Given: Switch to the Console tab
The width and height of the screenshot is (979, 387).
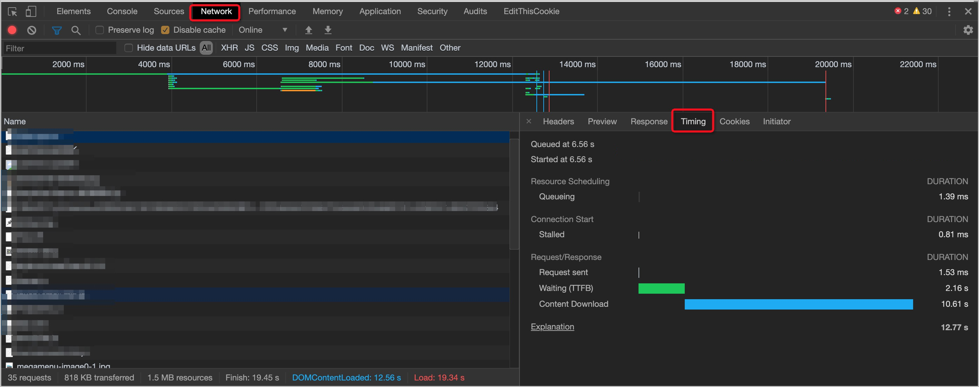Looking at the screenshot, I should (x=122, y=11).
